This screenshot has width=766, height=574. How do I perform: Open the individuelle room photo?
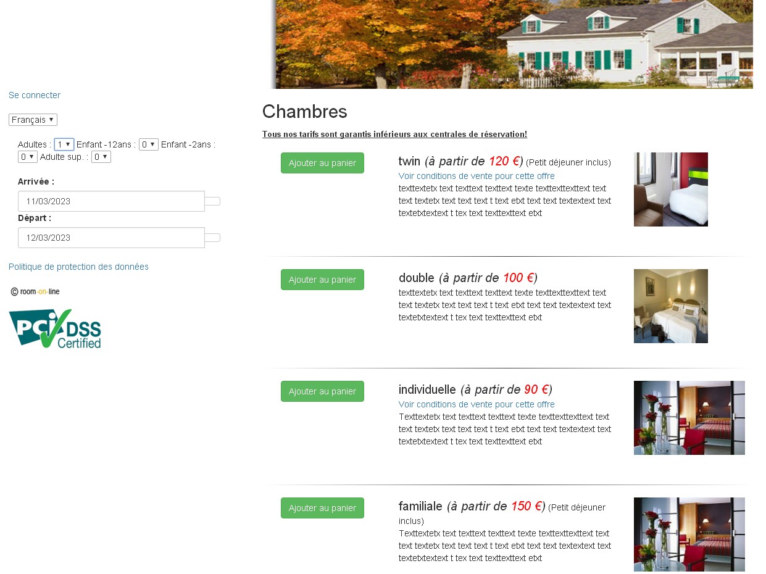689,418
